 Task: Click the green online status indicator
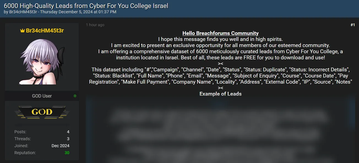tap(74, 96)
